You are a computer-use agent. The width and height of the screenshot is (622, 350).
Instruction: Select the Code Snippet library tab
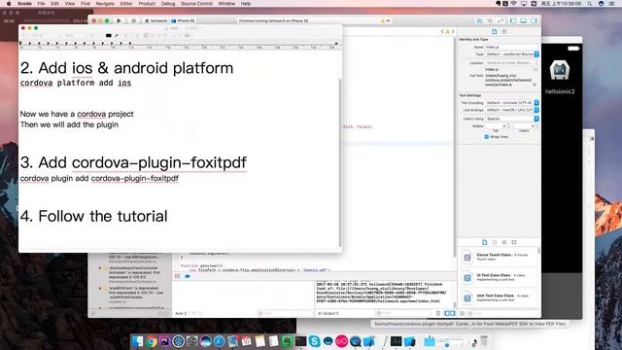[x=495, y=242]
